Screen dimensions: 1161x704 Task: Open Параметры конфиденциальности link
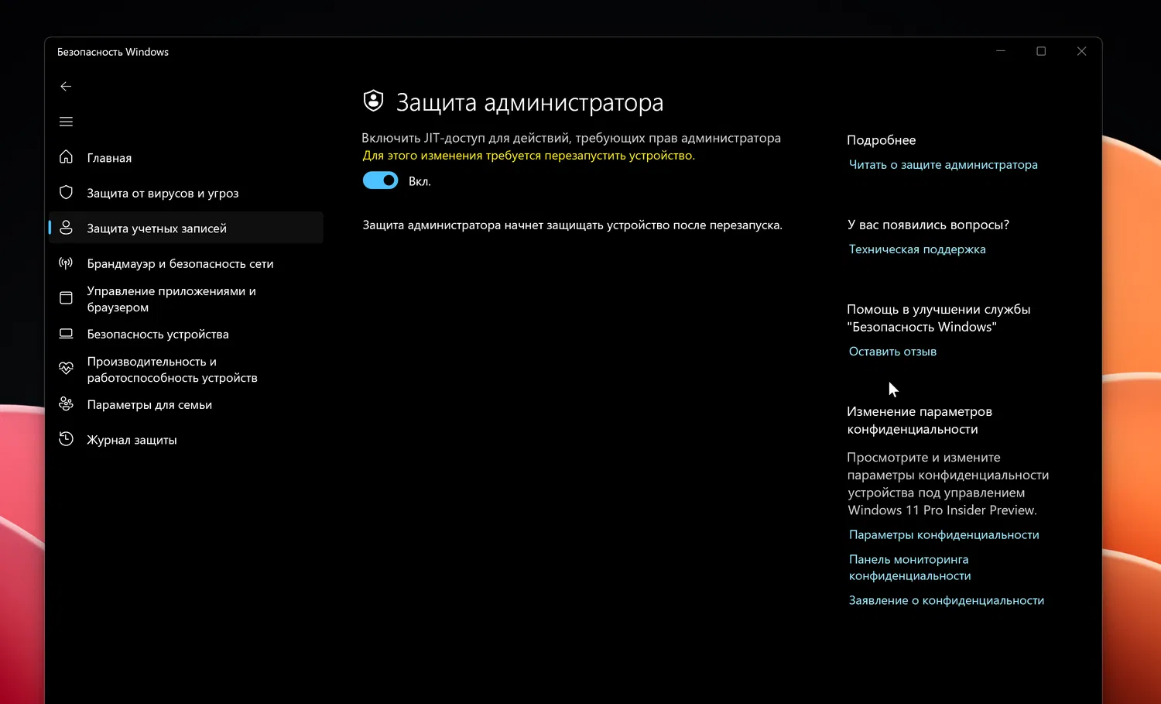944,534
